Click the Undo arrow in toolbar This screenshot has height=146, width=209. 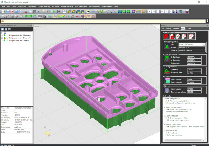tap(44, 11)
